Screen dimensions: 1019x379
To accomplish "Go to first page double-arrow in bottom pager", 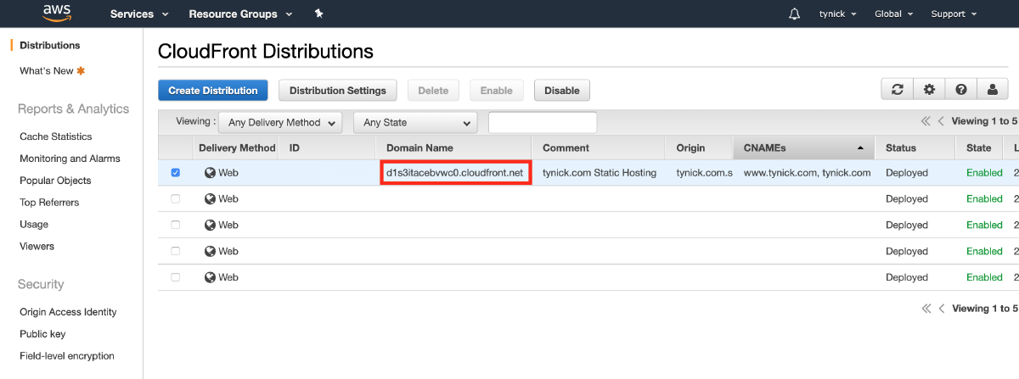I will click(x=926, y=309).
